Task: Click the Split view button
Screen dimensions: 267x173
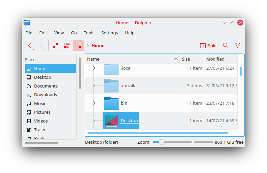Action: [208, 45]
